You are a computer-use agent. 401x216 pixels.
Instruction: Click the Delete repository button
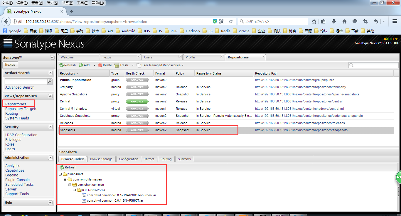pos(105,65)
